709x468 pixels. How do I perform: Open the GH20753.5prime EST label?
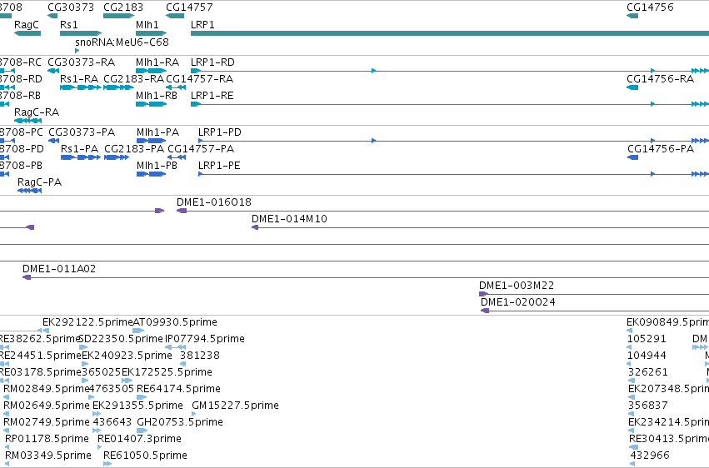[180, 422]
